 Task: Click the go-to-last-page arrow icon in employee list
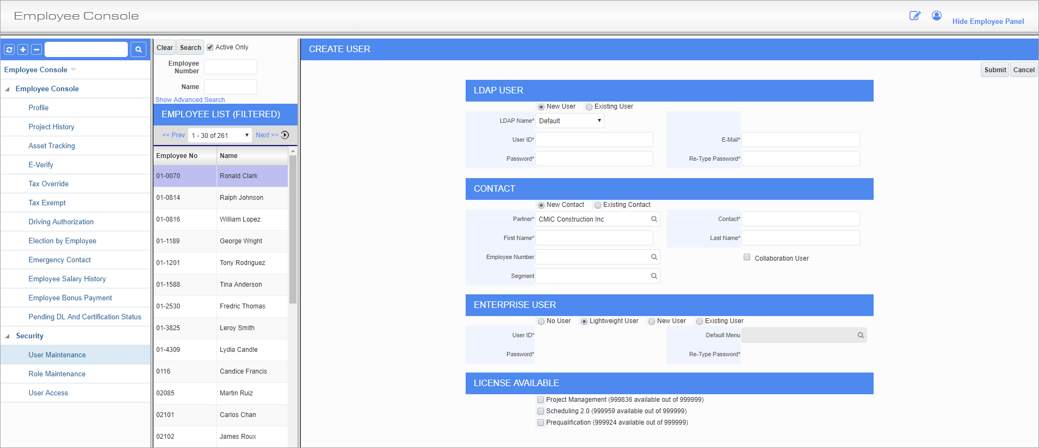pos(285,135)
